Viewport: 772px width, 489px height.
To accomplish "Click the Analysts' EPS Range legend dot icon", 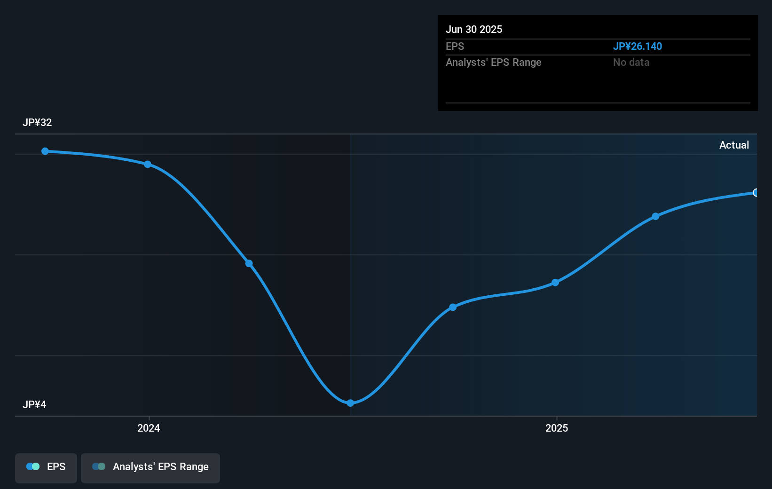I will click(99, 466).
